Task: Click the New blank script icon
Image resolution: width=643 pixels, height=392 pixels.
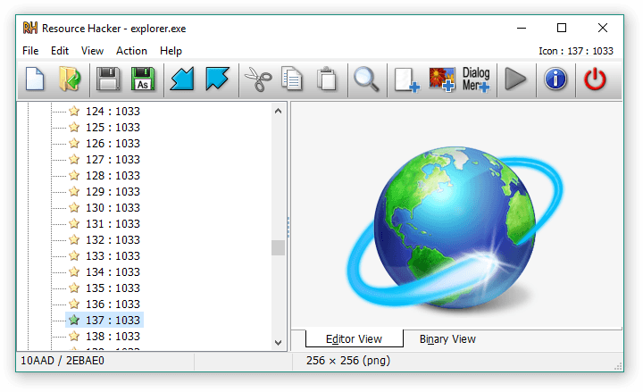Action: click(x=35, y=79)
